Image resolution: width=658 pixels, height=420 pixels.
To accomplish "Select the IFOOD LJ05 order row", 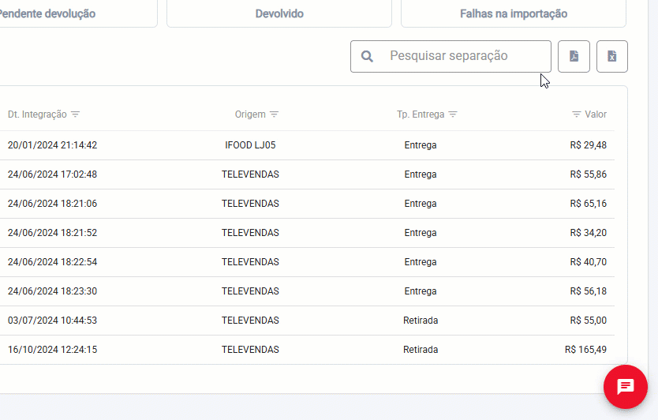I will coord(307,145).
